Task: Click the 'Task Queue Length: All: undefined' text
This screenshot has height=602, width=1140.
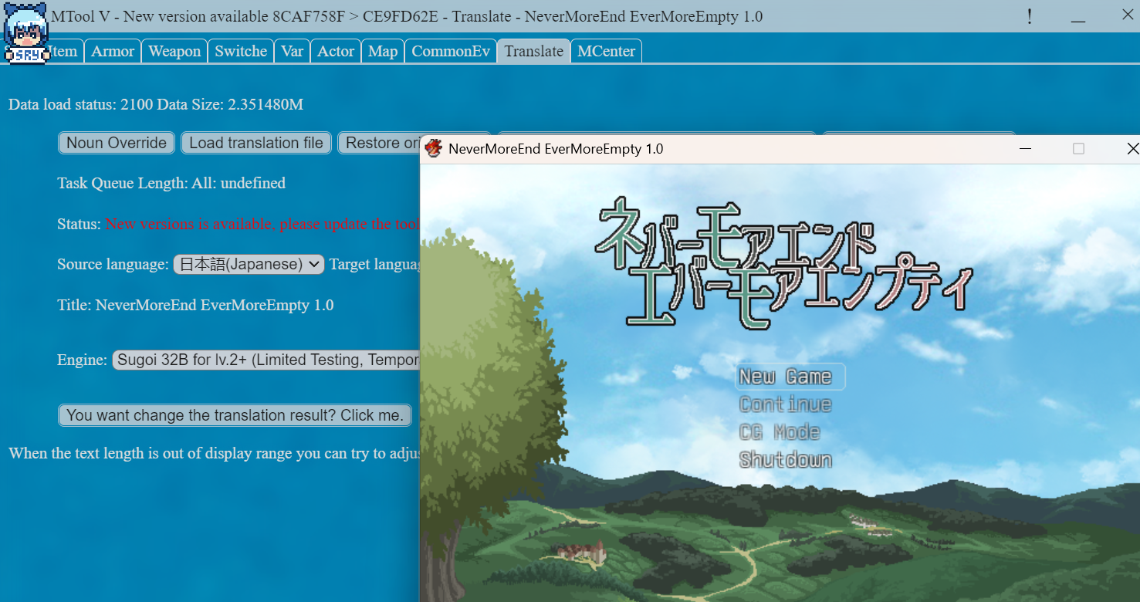Action: tap(171, 183)
